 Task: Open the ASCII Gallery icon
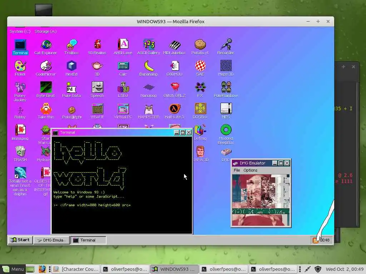click(149, 47)
